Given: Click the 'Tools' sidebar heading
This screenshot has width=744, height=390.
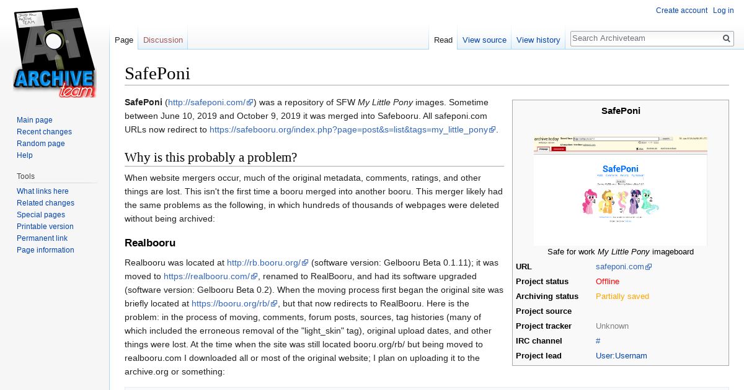Looking at the screenshot, I should click(x=26, y=176).
